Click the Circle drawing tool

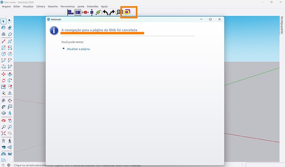pos(3,54)
